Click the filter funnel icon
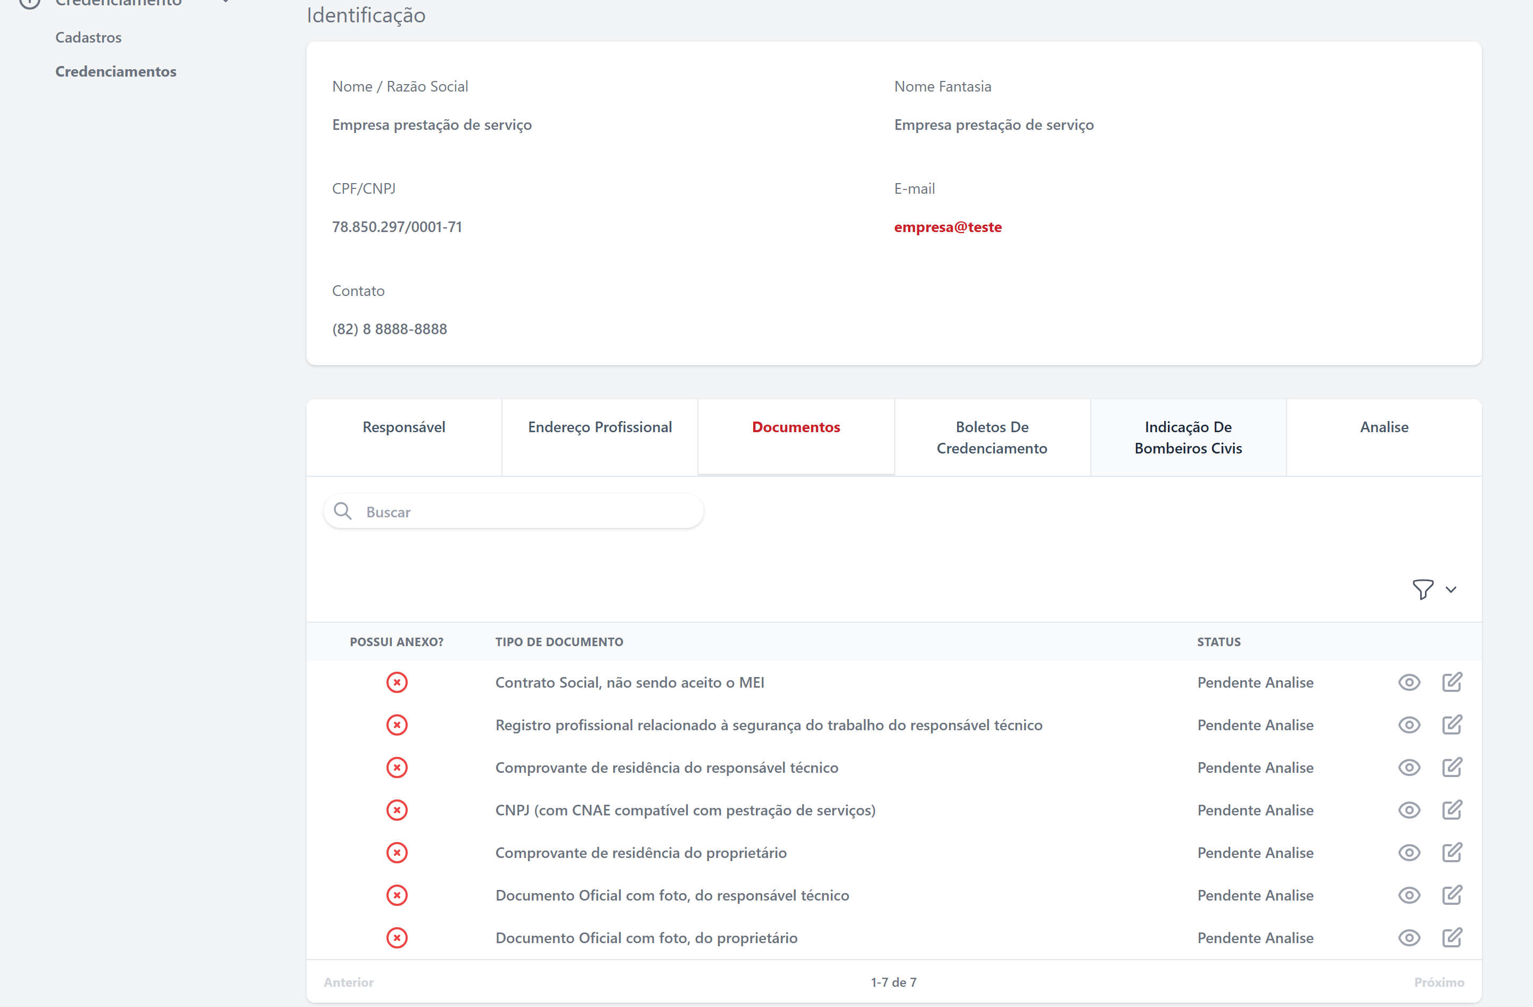The image size is (1533, 1007). pyautogui.click(x=1422, y=589)
